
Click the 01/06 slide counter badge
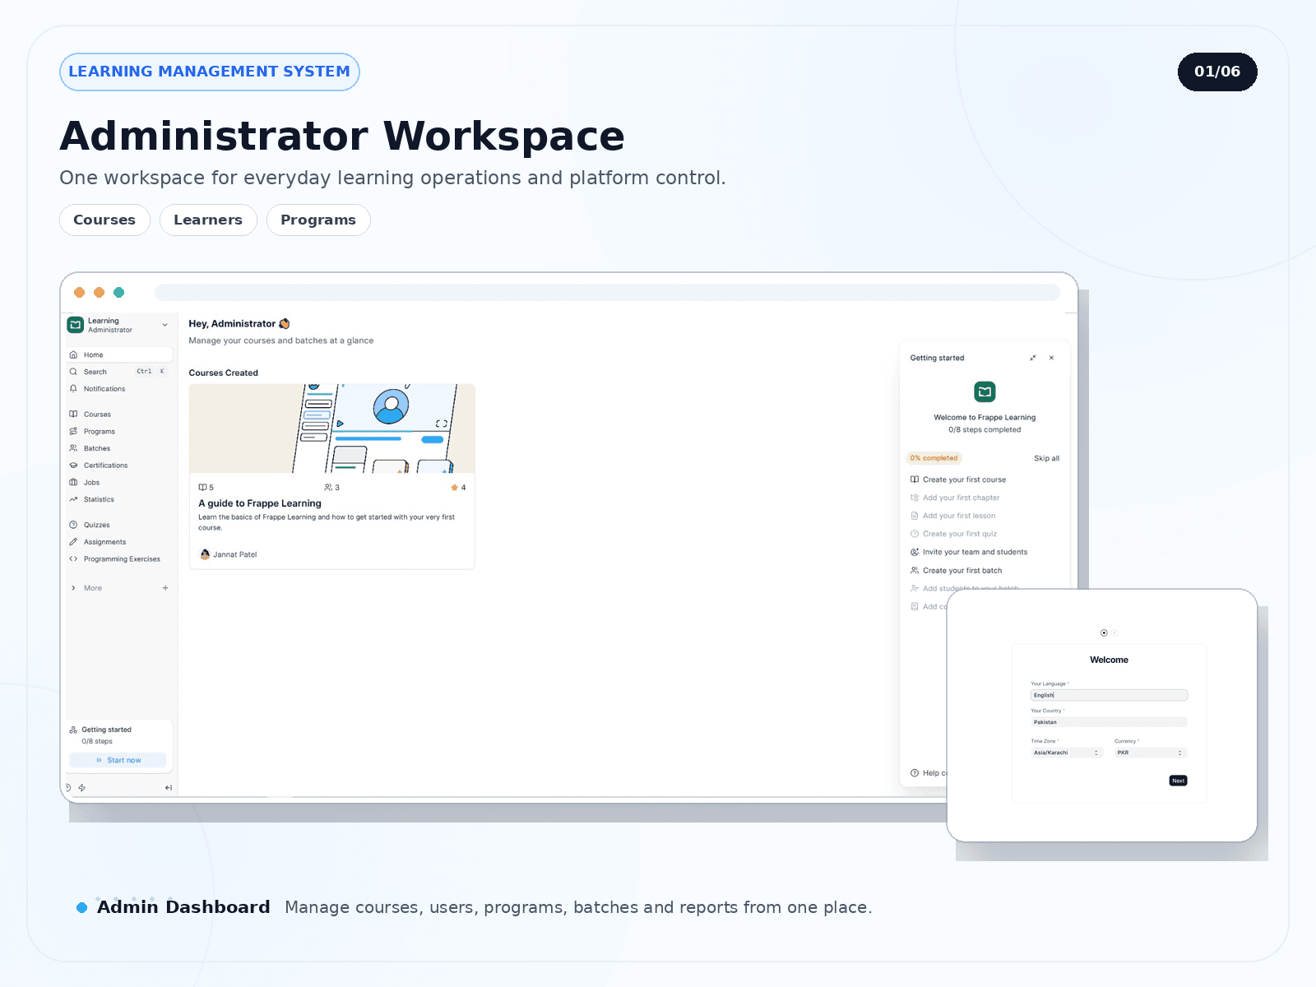[x=1217, y=72]
